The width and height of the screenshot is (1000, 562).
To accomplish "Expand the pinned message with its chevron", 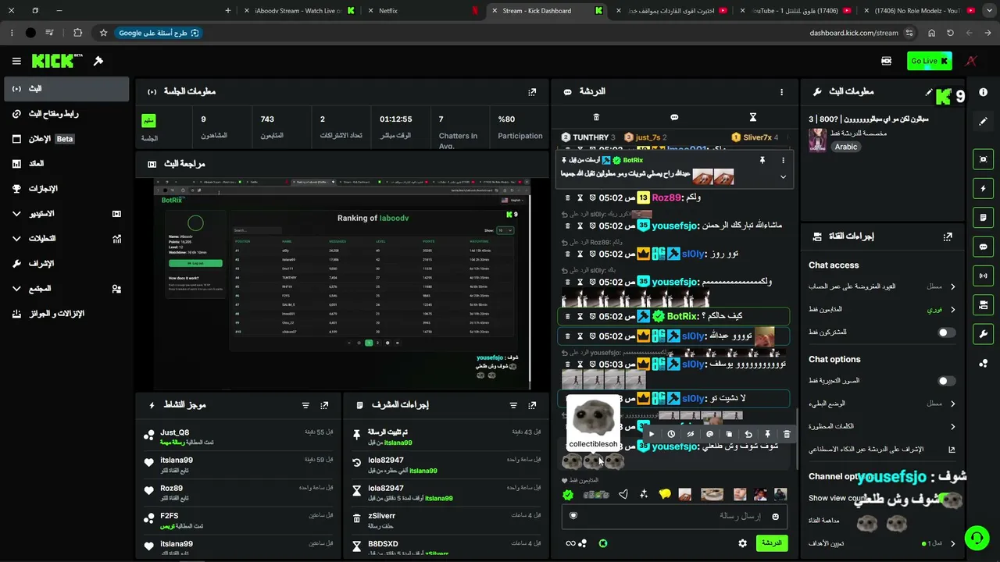I will [783, 177].
